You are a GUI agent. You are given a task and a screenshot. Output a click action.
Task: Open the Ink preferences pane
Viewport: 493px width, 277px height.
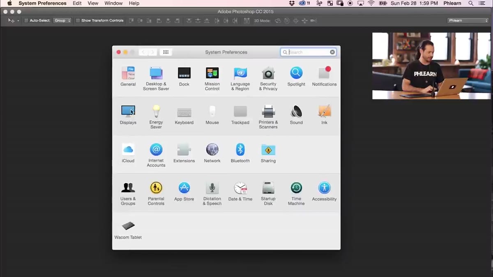click(324, 115)
